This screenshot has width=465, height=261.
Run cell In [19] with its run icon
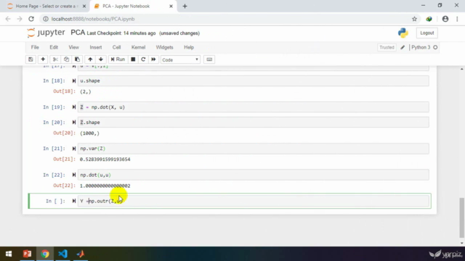pyautogui.click(x=74, y=107)
